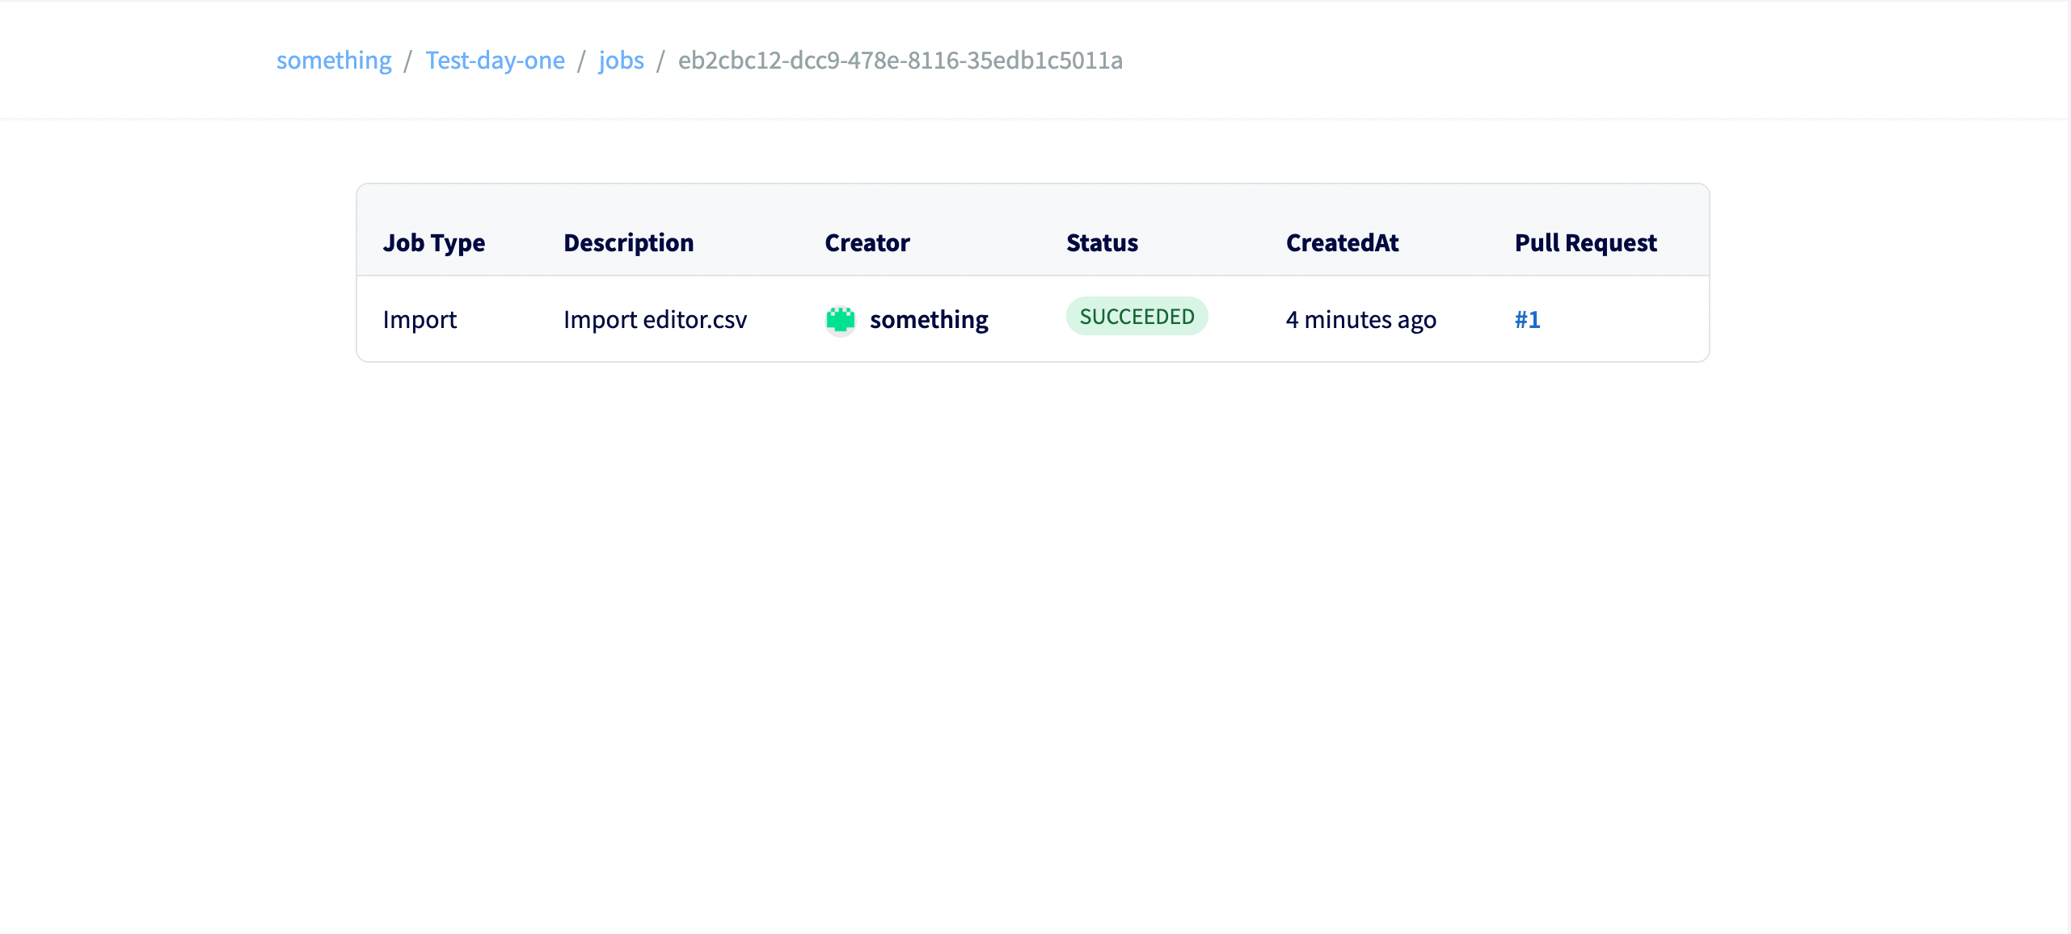Image resolution: width=2071 pixels, height=934 pixels.
Task: Click the CreatedAt column header
Action: (1342, 242)
